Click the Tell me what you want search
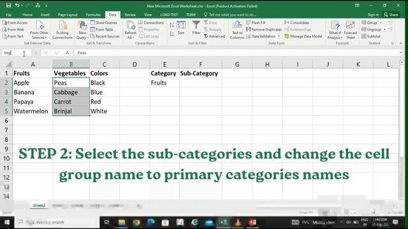Image resolution: width=408 pixels, height=229 pixels. click(x=230, y=15)
